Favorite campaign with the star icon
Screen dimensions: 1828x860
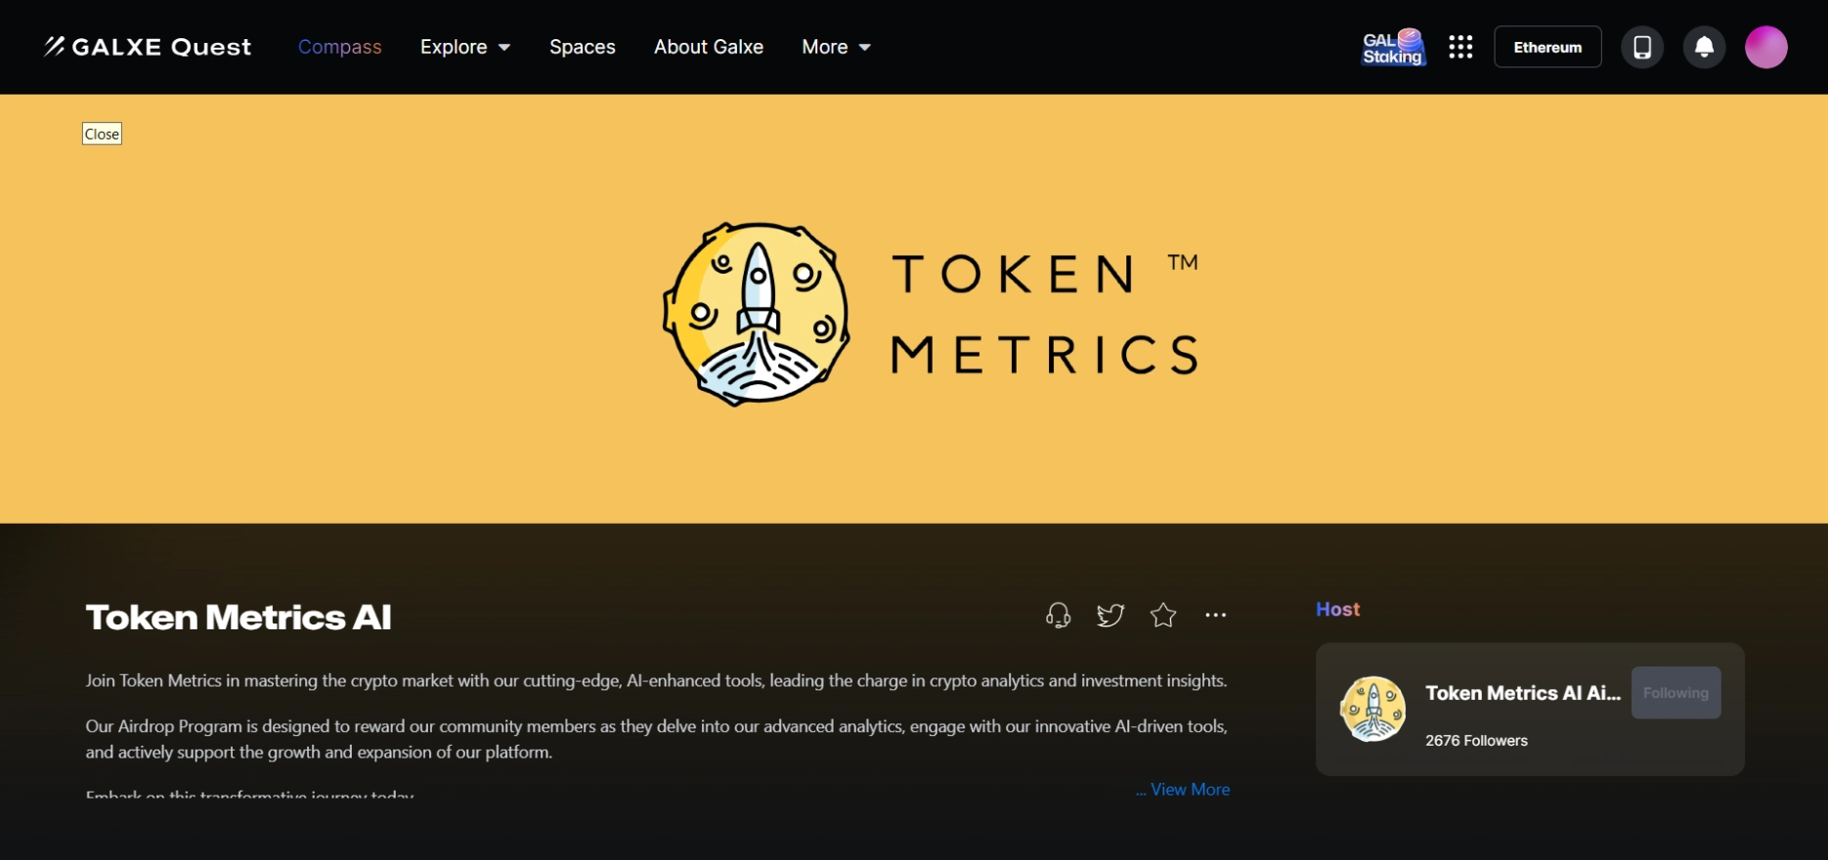pos(1163,615)
